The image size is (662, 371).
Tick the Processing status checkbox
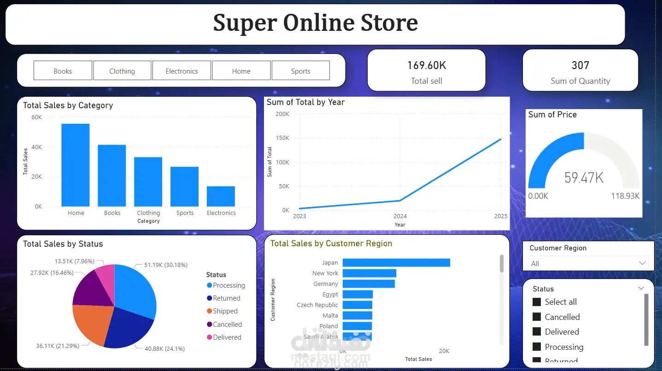536,347
